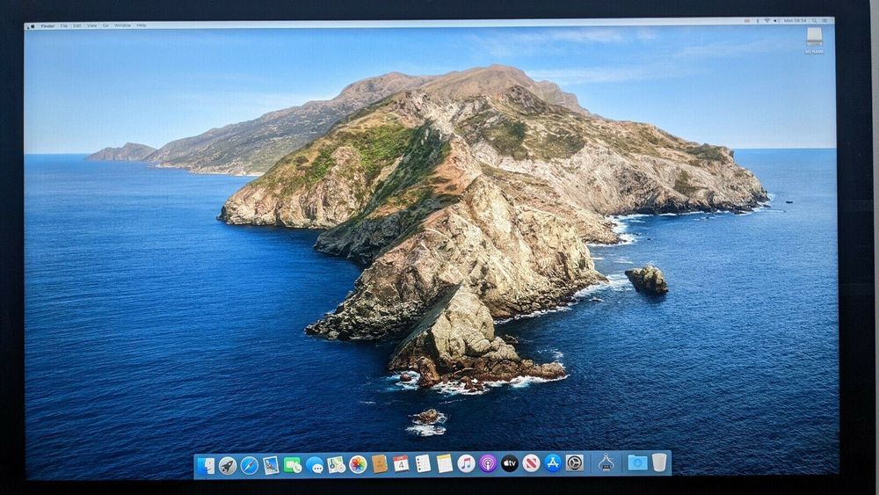Open the Go menu
This screenshot has height=495, width=879.
click(105, 25)
